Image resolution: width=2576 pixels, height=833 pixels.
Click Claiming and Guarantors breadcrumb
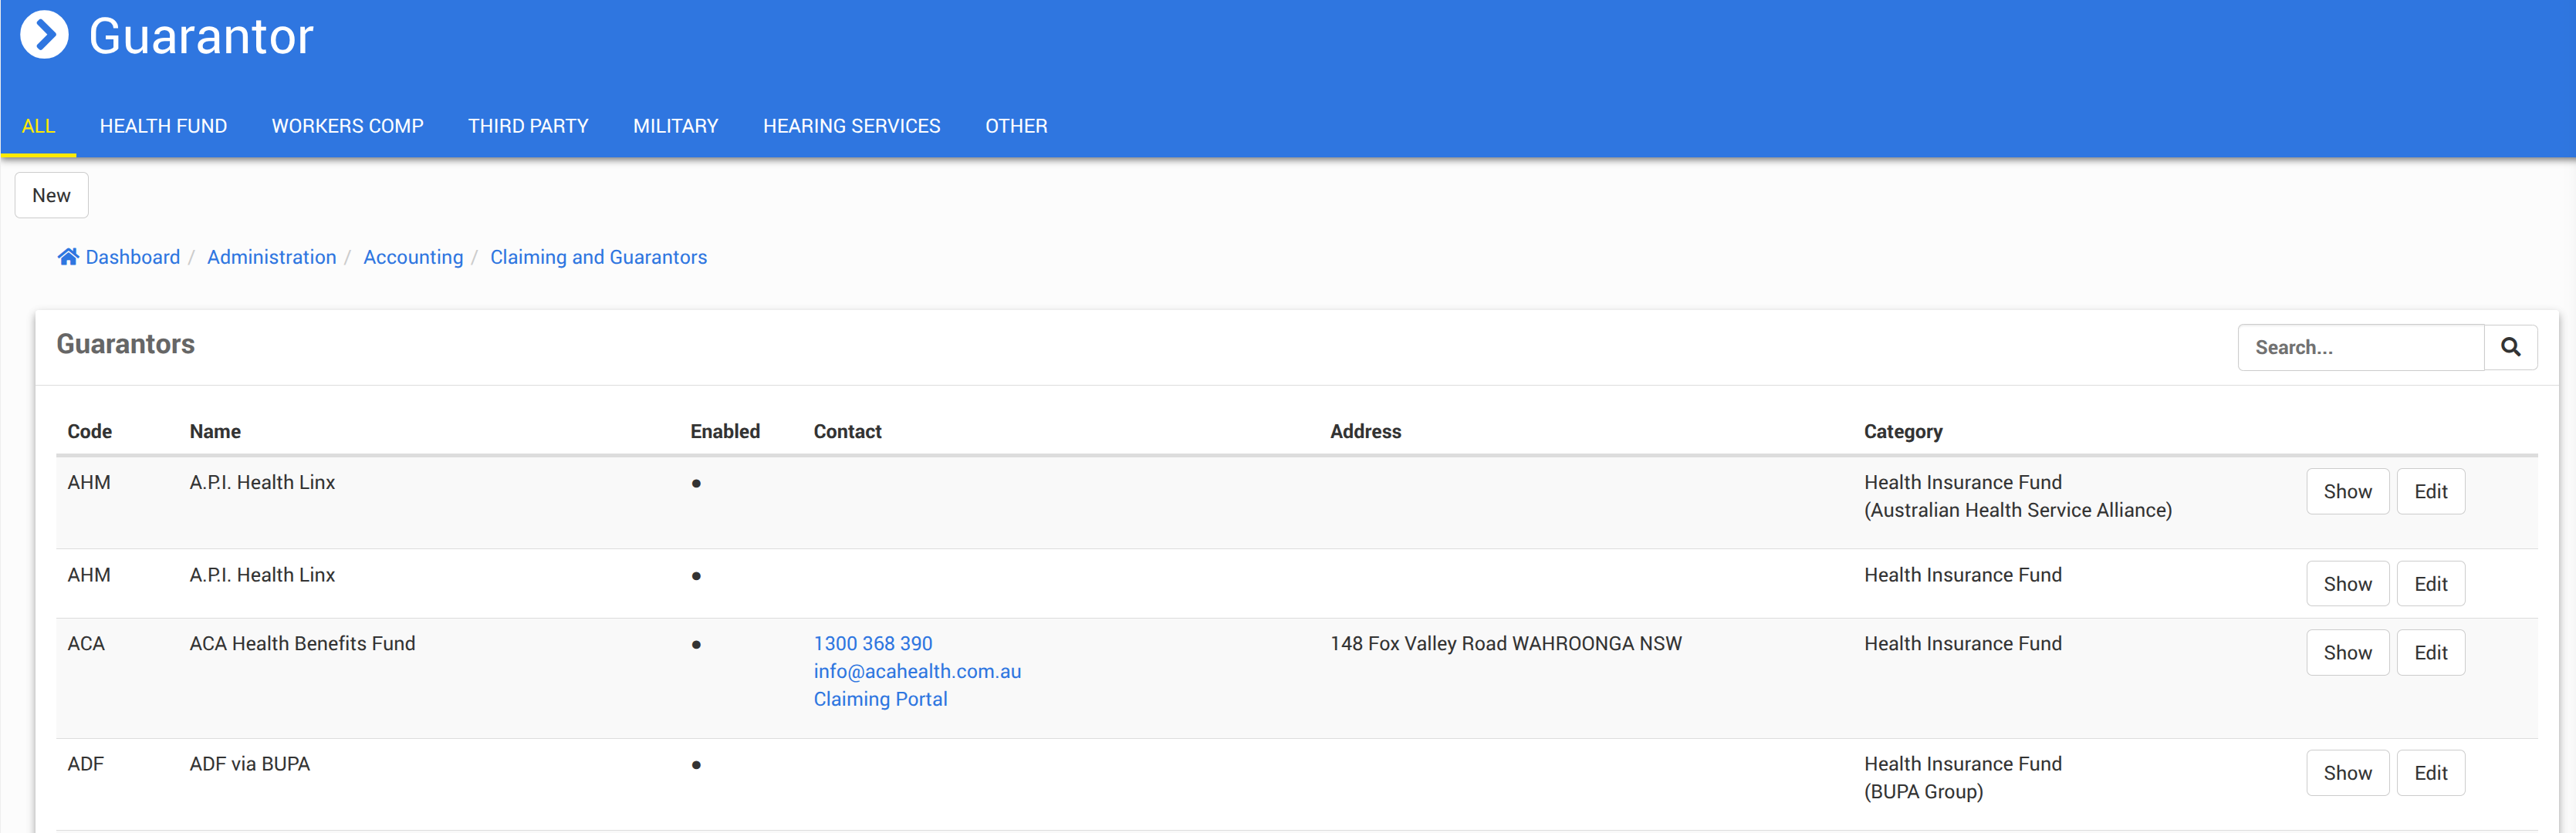[x=598, y=257]
